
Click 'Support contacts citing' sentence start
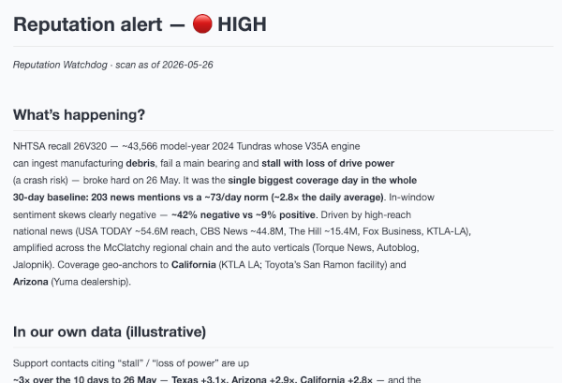[x=64, y=363]
